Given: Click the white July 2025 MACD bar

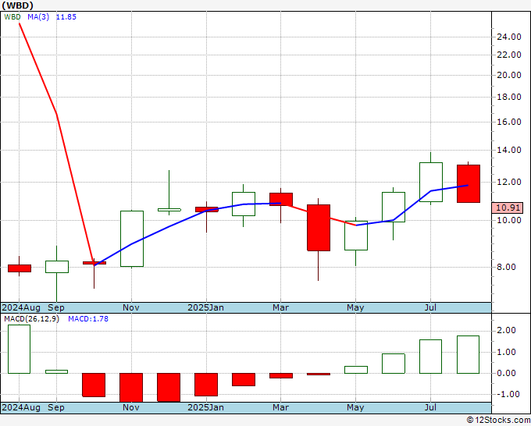Looking at the screenshot, I should point(430,357).
